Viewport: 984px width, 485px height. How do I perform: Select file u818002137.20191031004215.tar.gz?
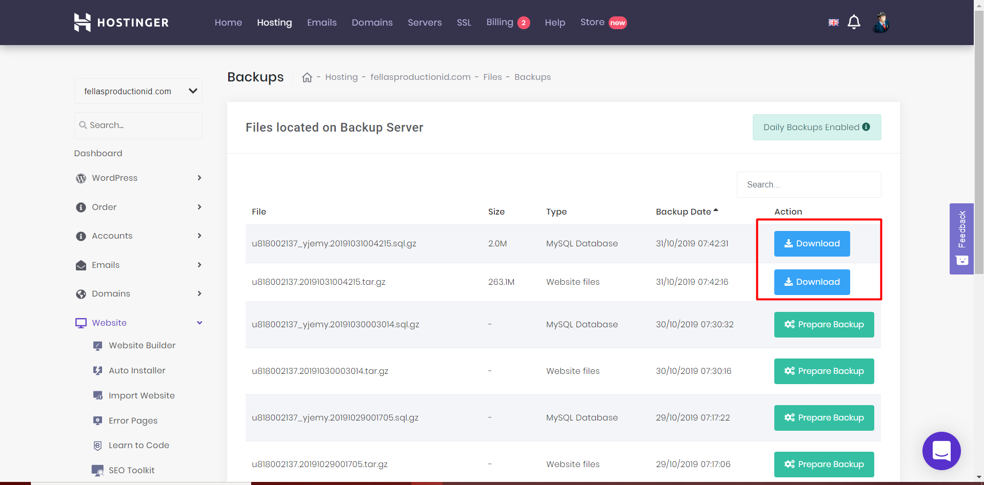[x=318, y=282]
